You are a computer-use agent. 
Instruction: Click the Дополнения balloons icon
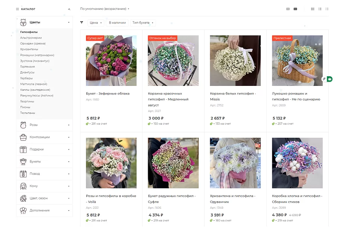[x=23, y=211]
